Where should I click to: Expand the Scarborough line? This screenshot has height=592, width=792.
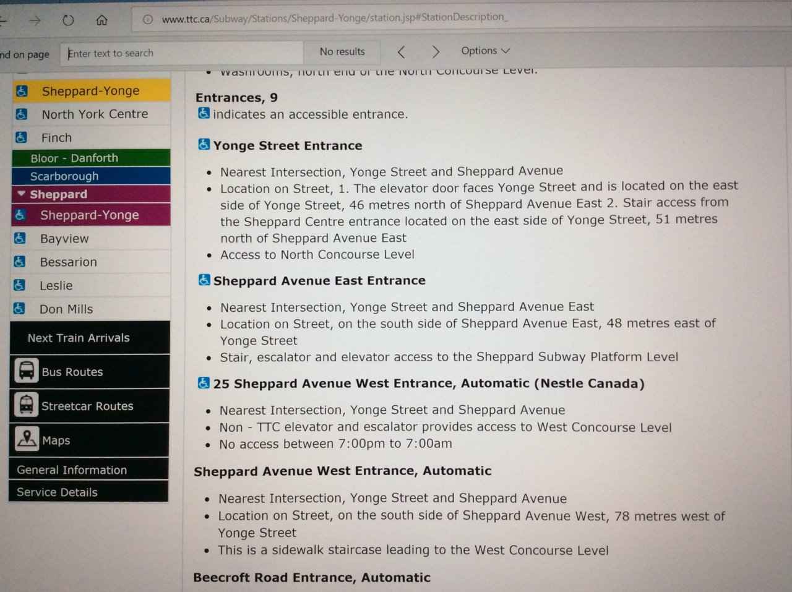[x=91, y=176]
